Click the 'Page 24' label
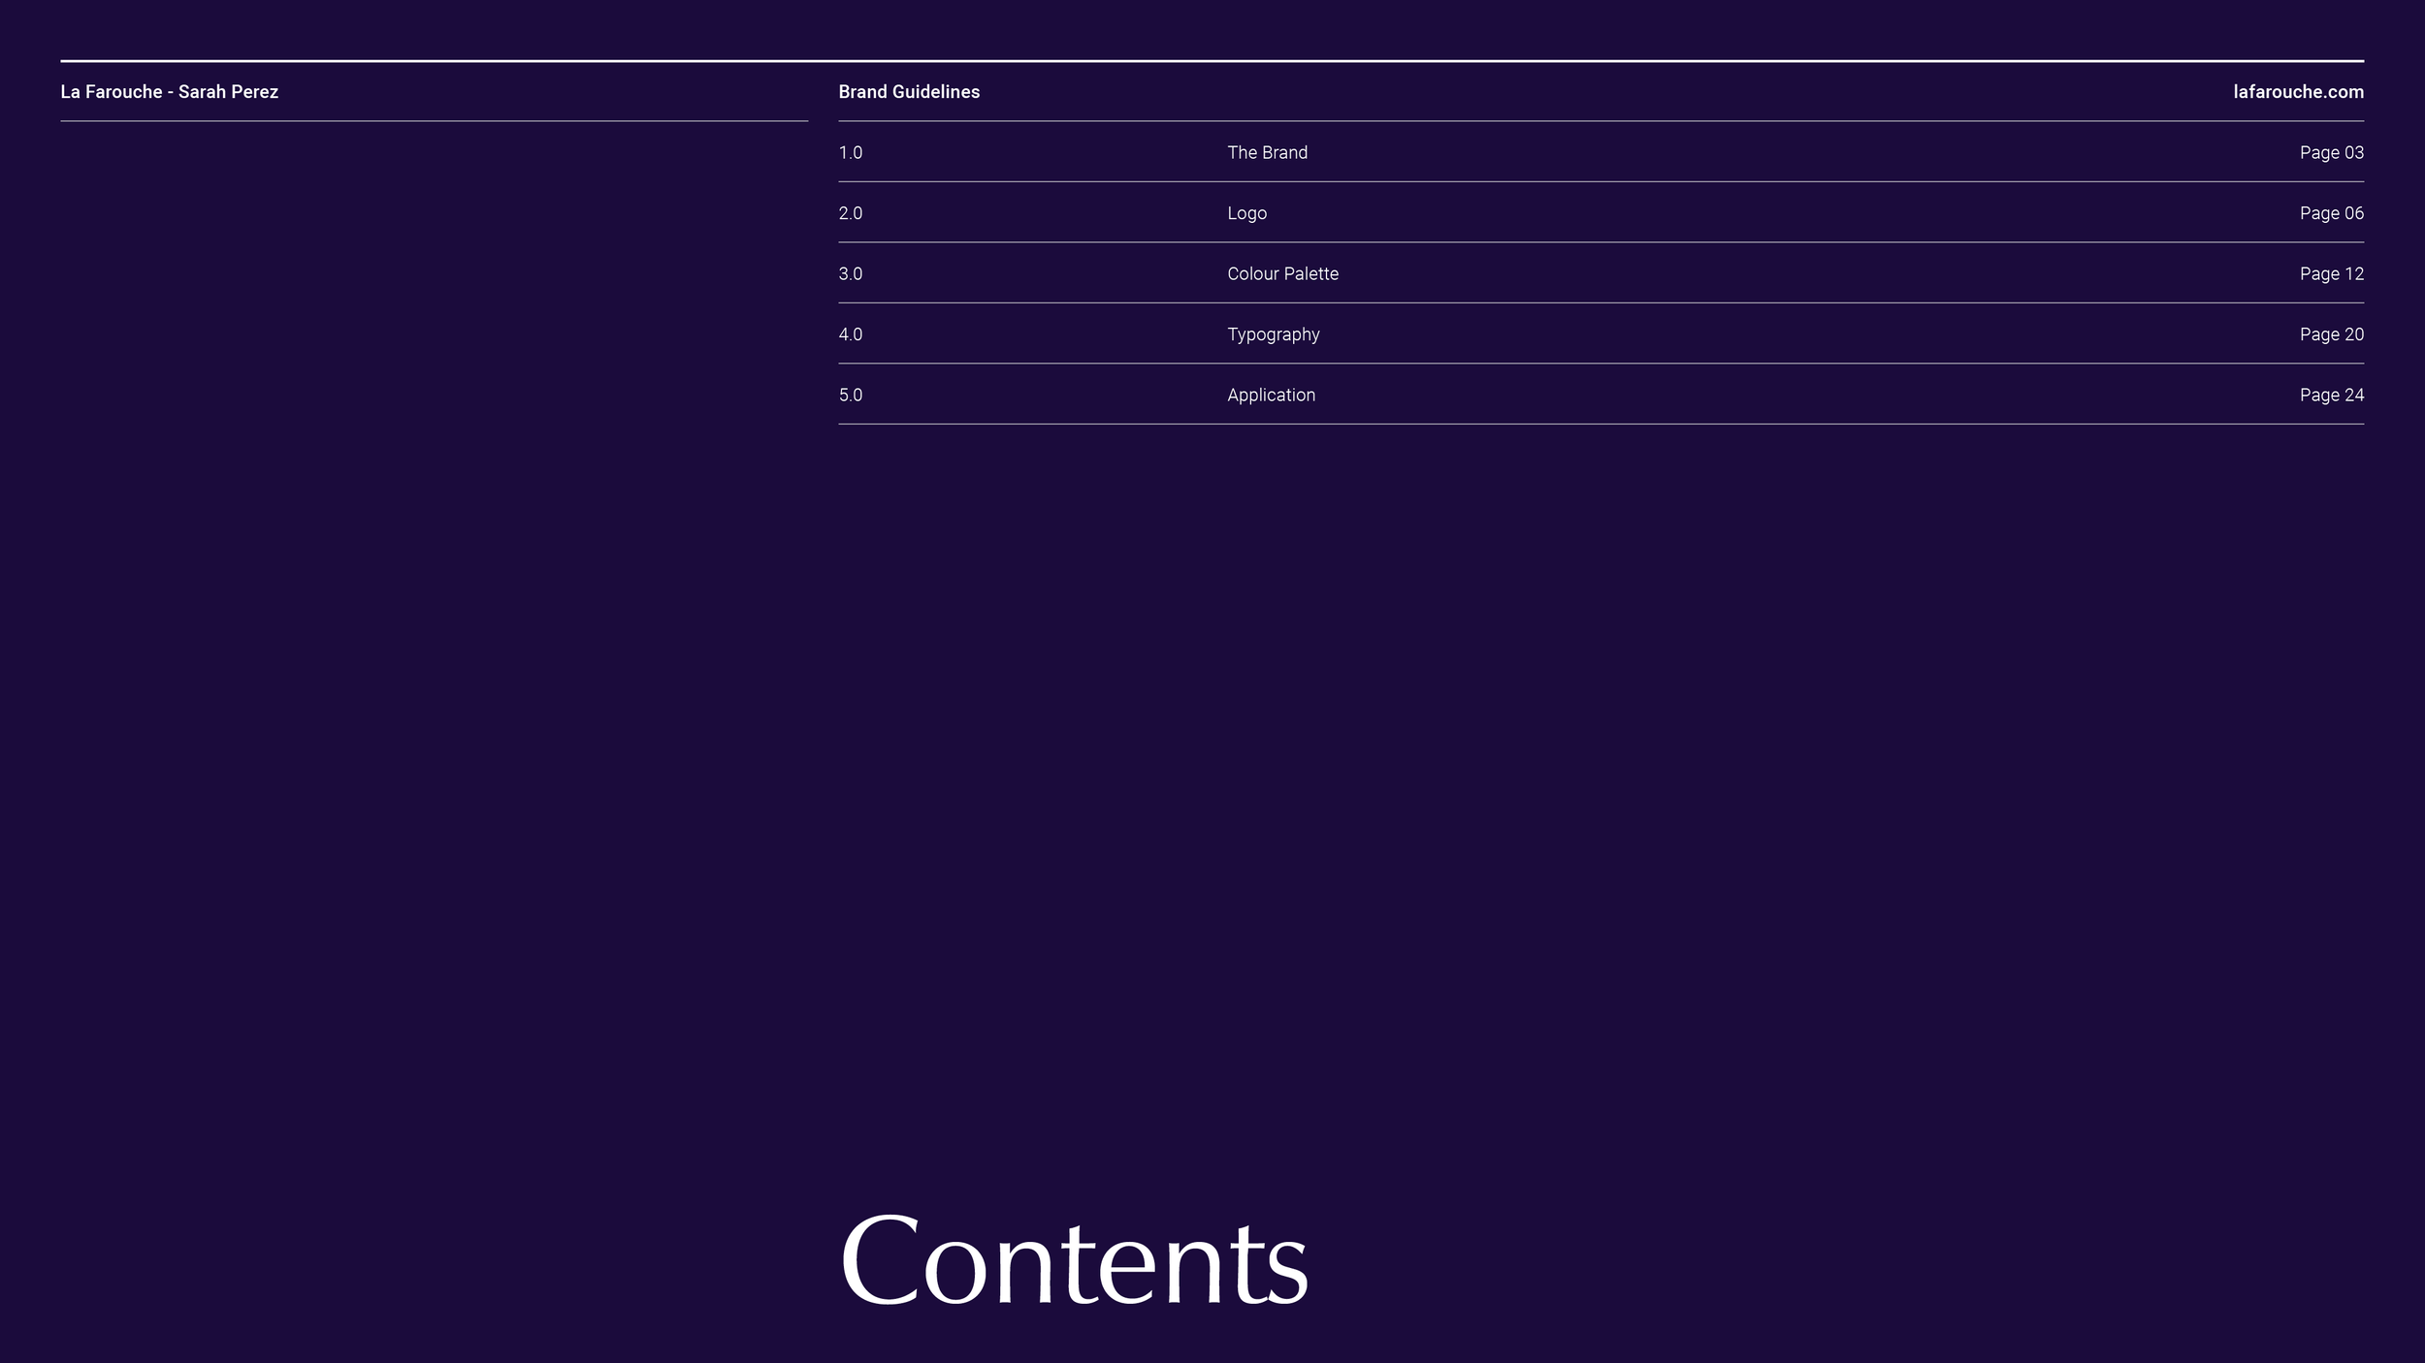 click(x=2331, y=395)
